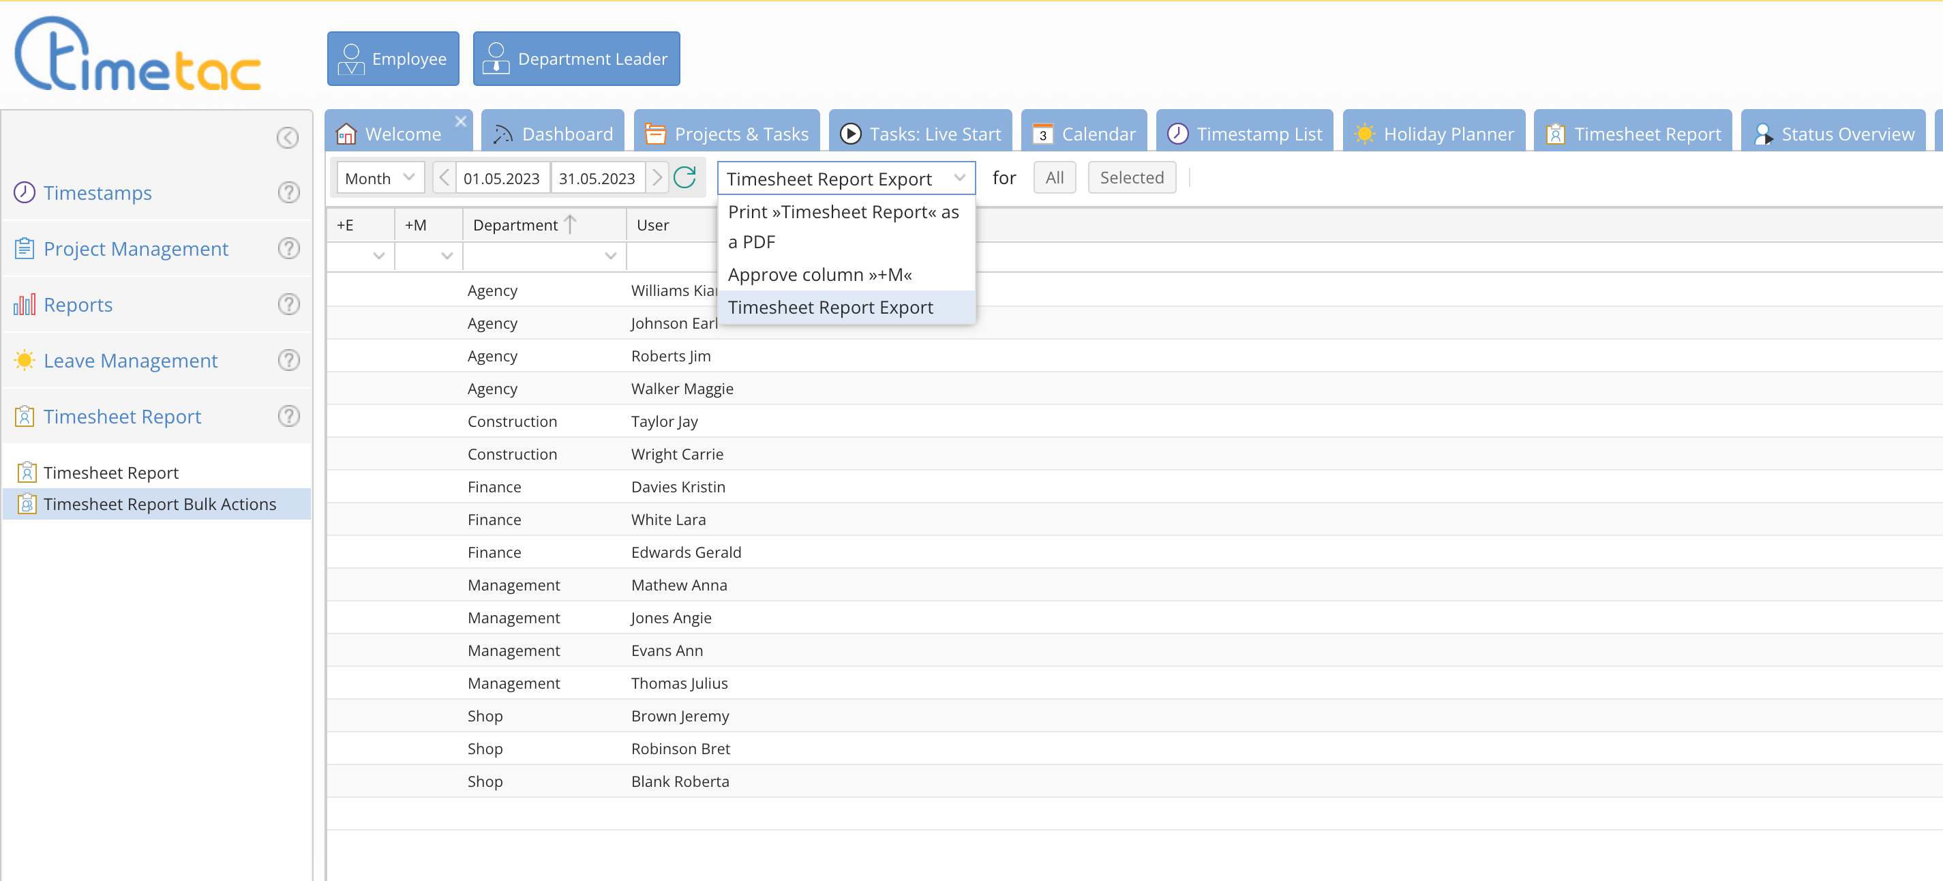1943x881 pixels.
Task: Click the Reports sidebar icon
Action: (25, 303)
